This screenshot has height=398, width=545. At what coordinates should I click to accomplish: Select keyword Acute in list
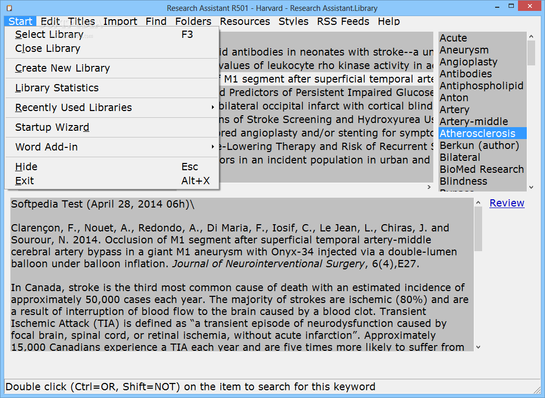(x=483, y=38)
